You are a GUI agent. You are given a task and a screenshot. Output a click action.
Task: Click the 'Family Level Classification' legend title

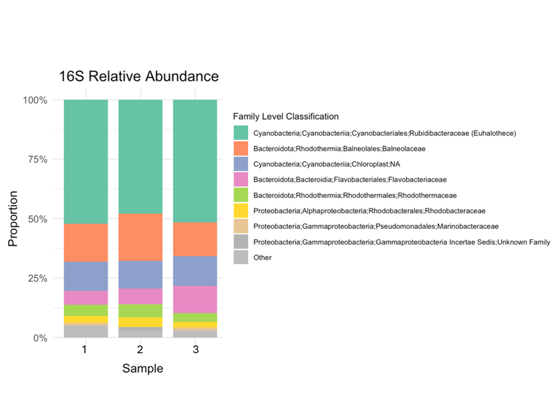pyautogui.click(x=285, y=117)
